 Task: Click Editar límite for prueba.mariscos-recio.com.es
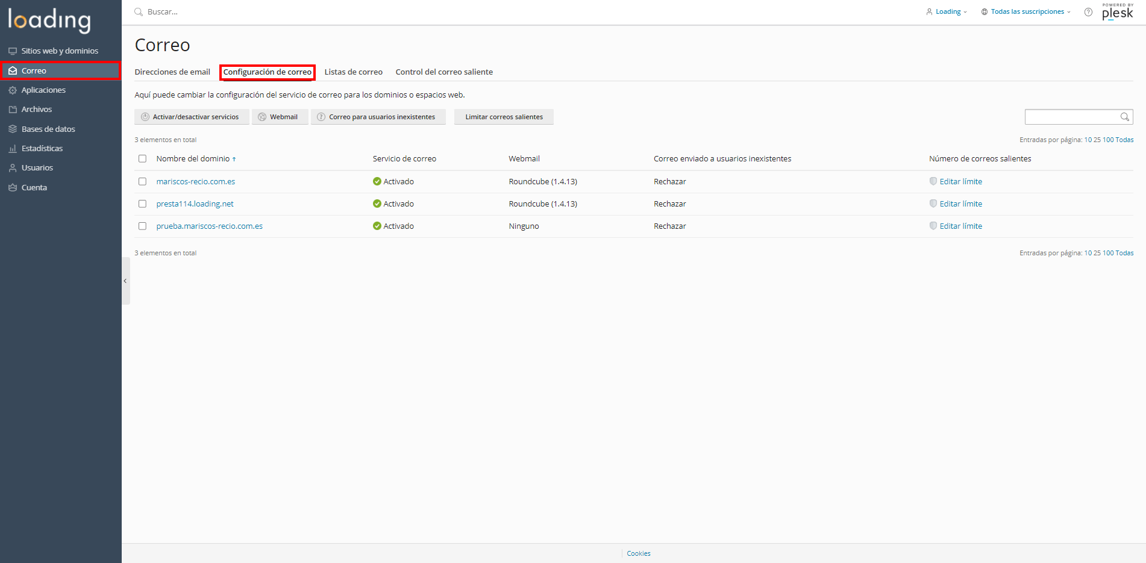[961, 226]
